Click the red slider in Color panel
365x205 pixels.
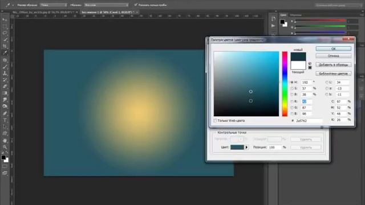click(320, 21)
